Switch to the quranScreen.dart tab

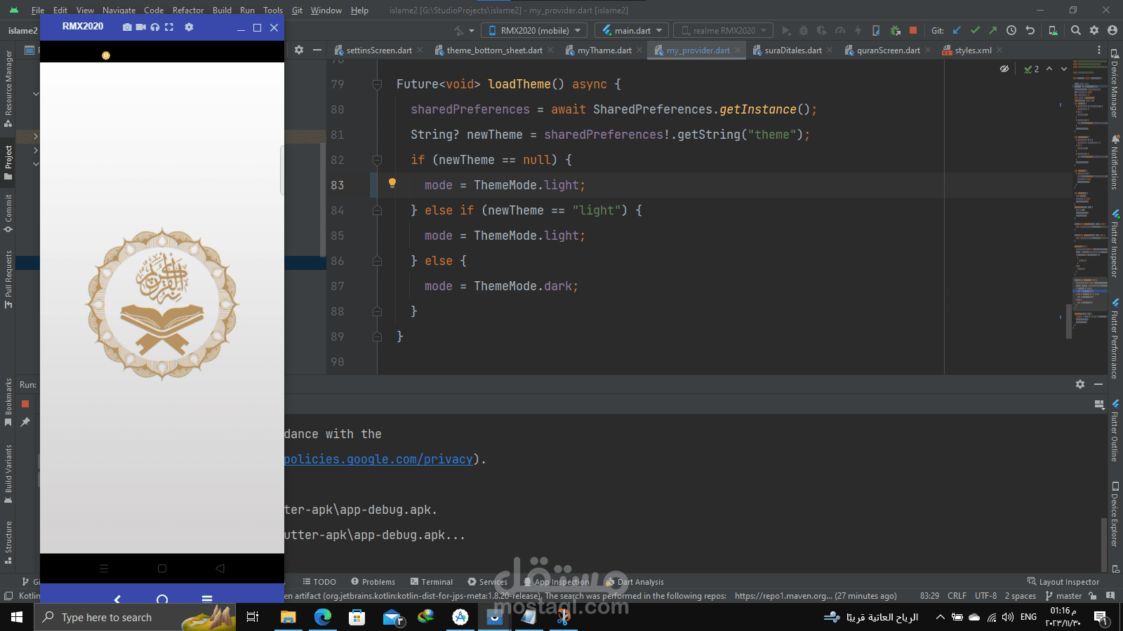[888, 50]
